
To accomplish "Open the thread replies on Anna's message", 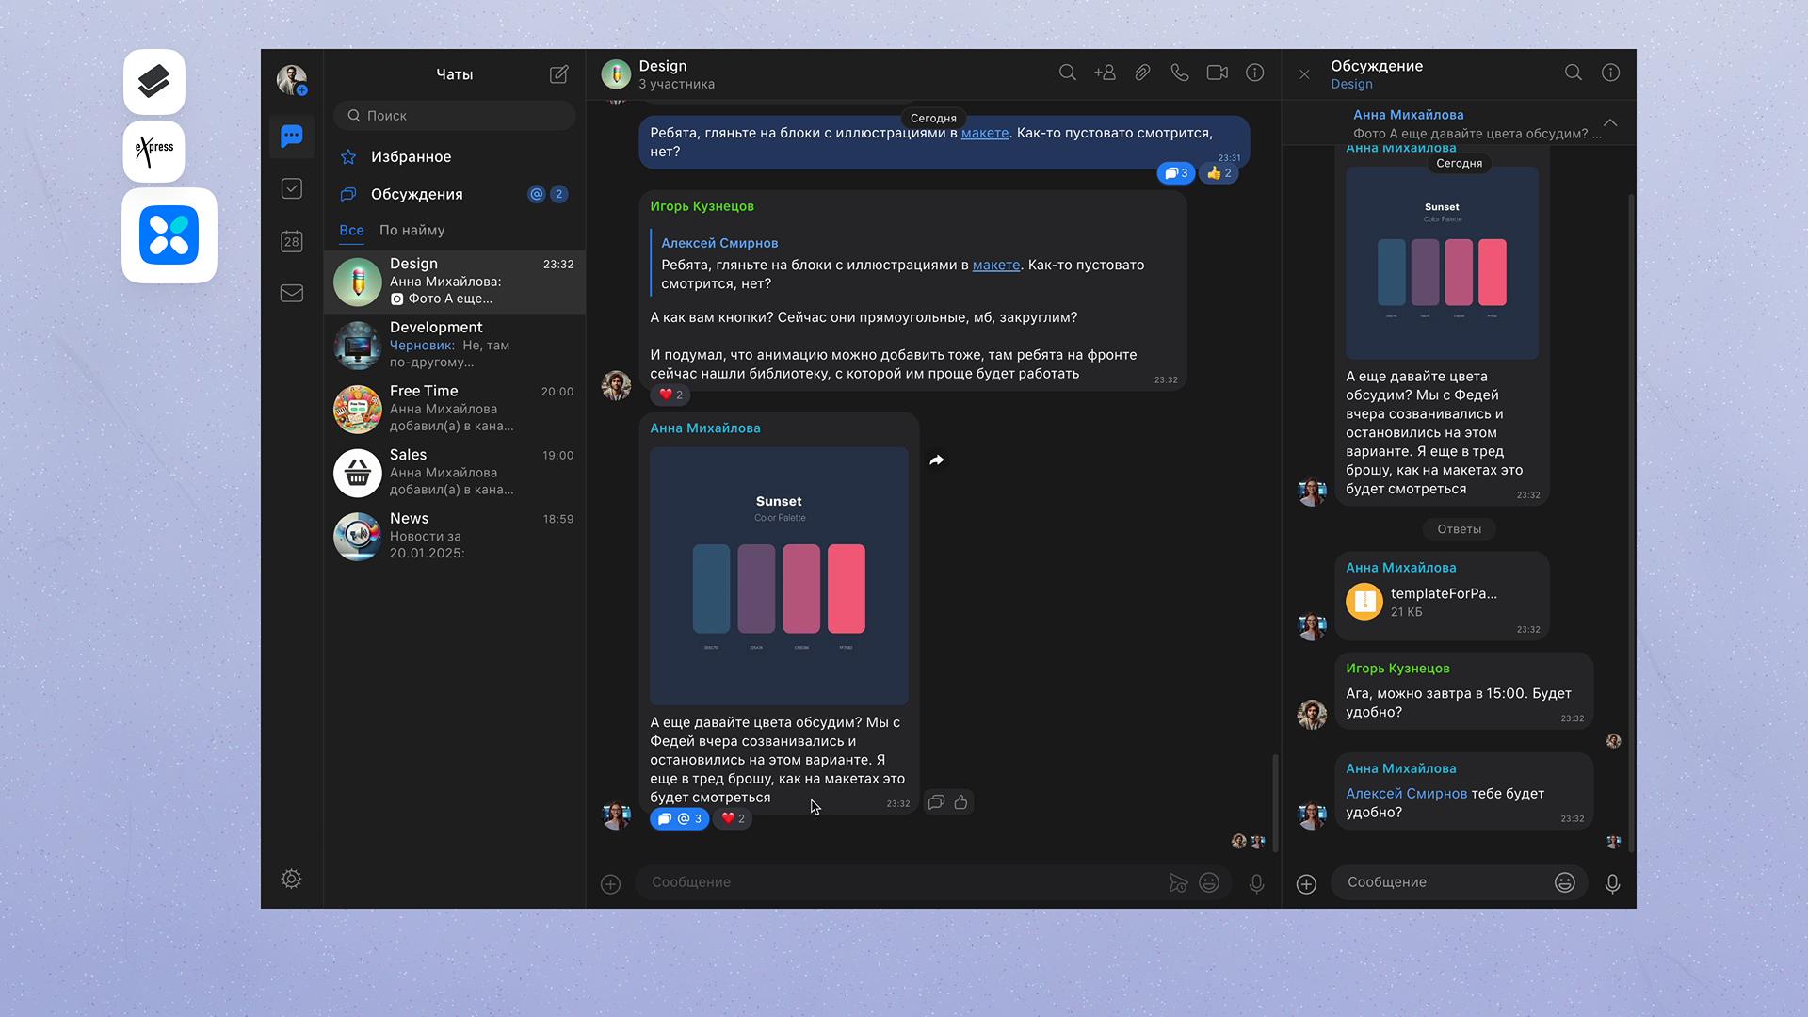I will [679, 819].
